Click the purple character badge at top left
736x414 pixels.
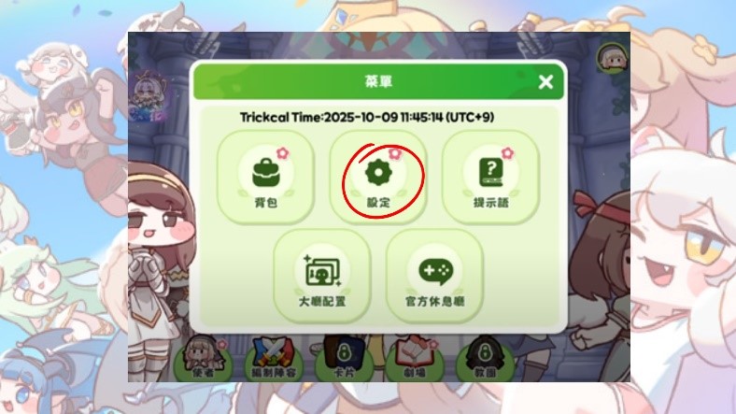[x=149, y=97]
